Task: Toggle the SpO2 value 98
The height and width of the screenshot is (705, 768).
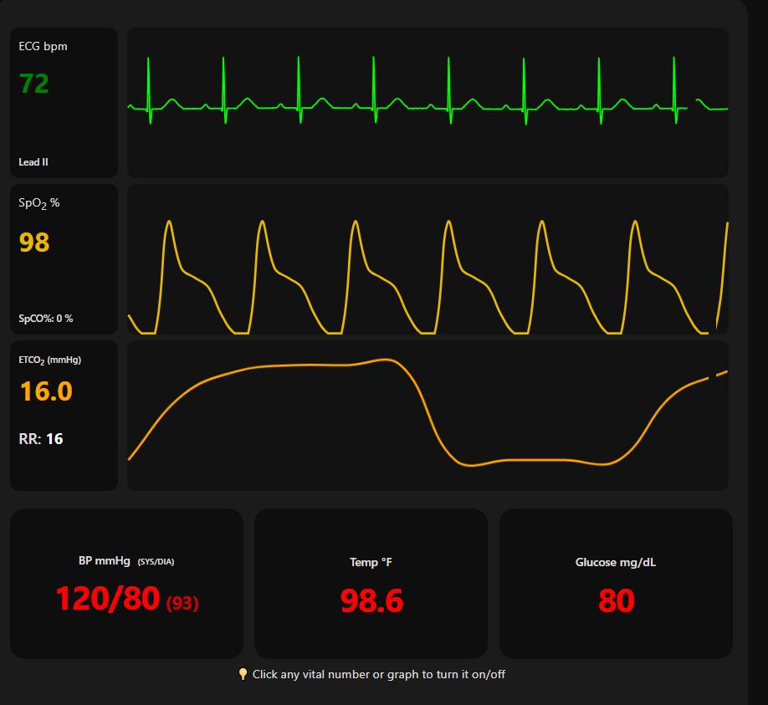Action: coord(34,243)
